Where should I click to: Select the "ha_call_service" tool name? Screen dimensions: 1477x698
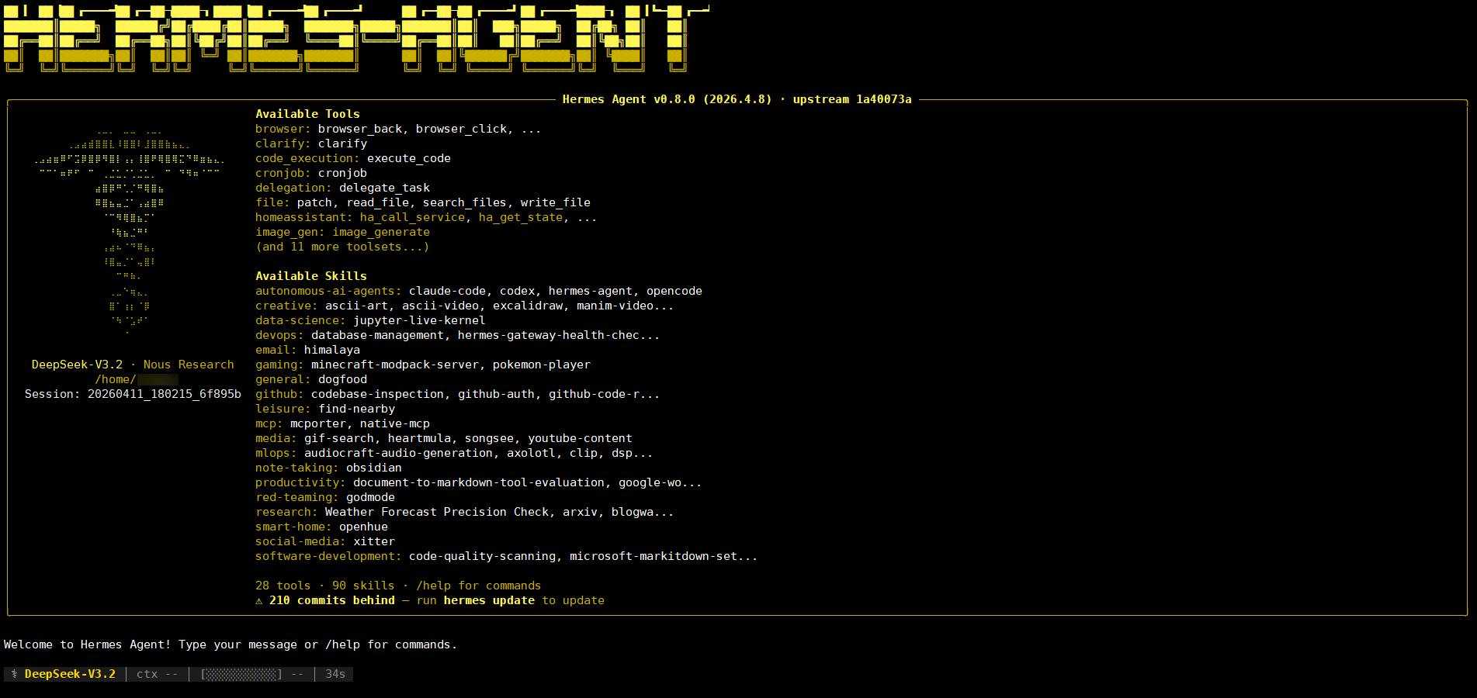412,217
